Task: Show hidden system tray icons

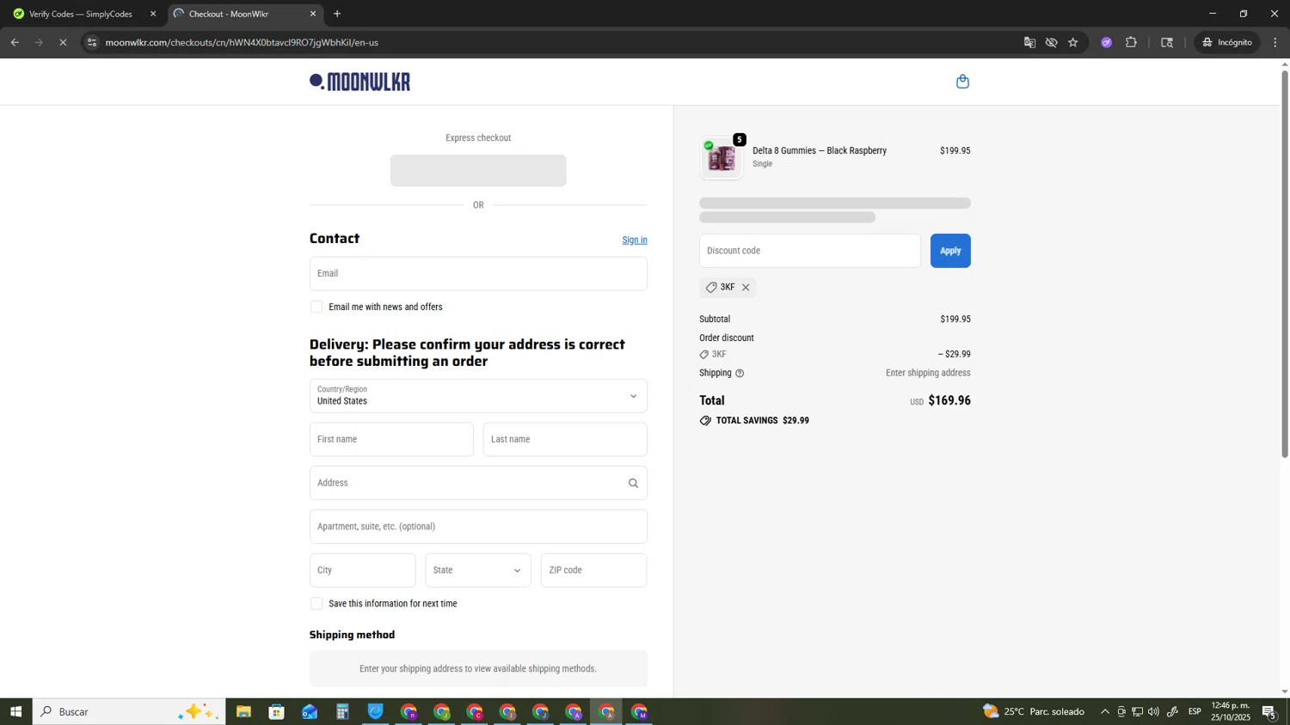Action: click(x=1105, y=711)
